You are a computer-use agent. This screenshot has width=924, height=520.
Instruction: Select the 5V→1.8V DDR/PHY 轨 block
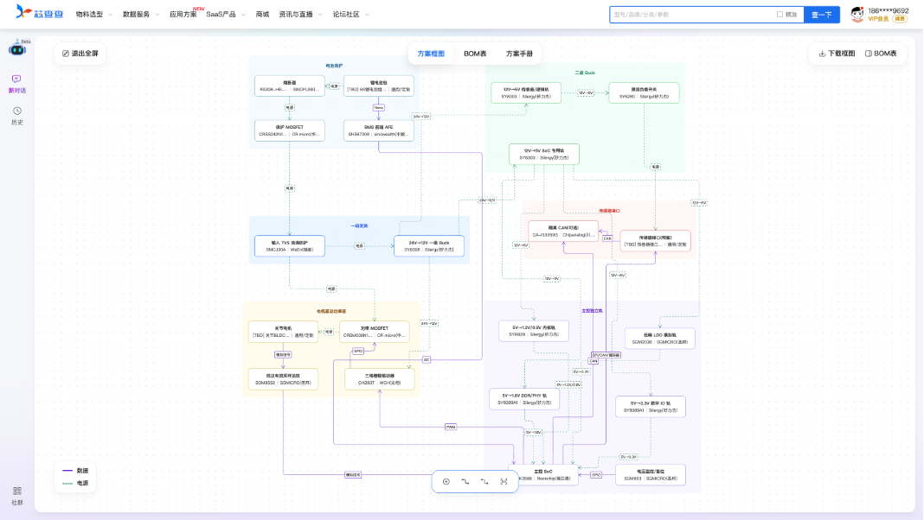click(524, 399)
